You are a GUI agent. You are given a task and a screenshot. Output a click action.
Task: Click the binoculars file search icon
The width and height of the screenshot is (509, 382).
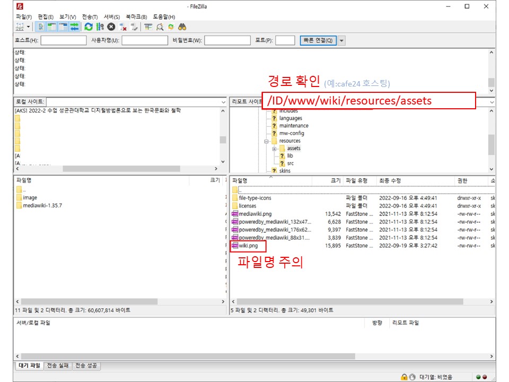(182, 27)
